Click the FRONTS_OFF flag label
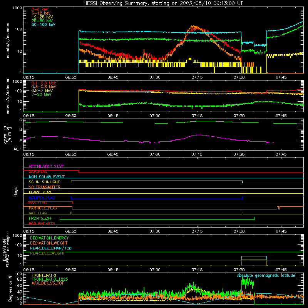308x308 pixels. click(40, 218)
